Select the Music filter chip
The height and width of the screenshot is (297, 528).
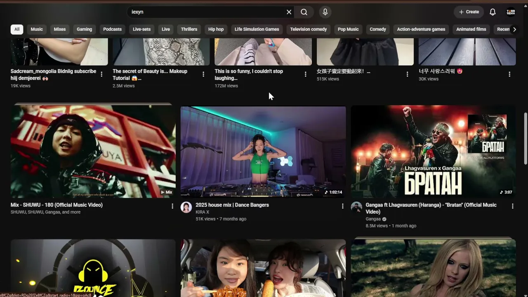coord(37,29)
